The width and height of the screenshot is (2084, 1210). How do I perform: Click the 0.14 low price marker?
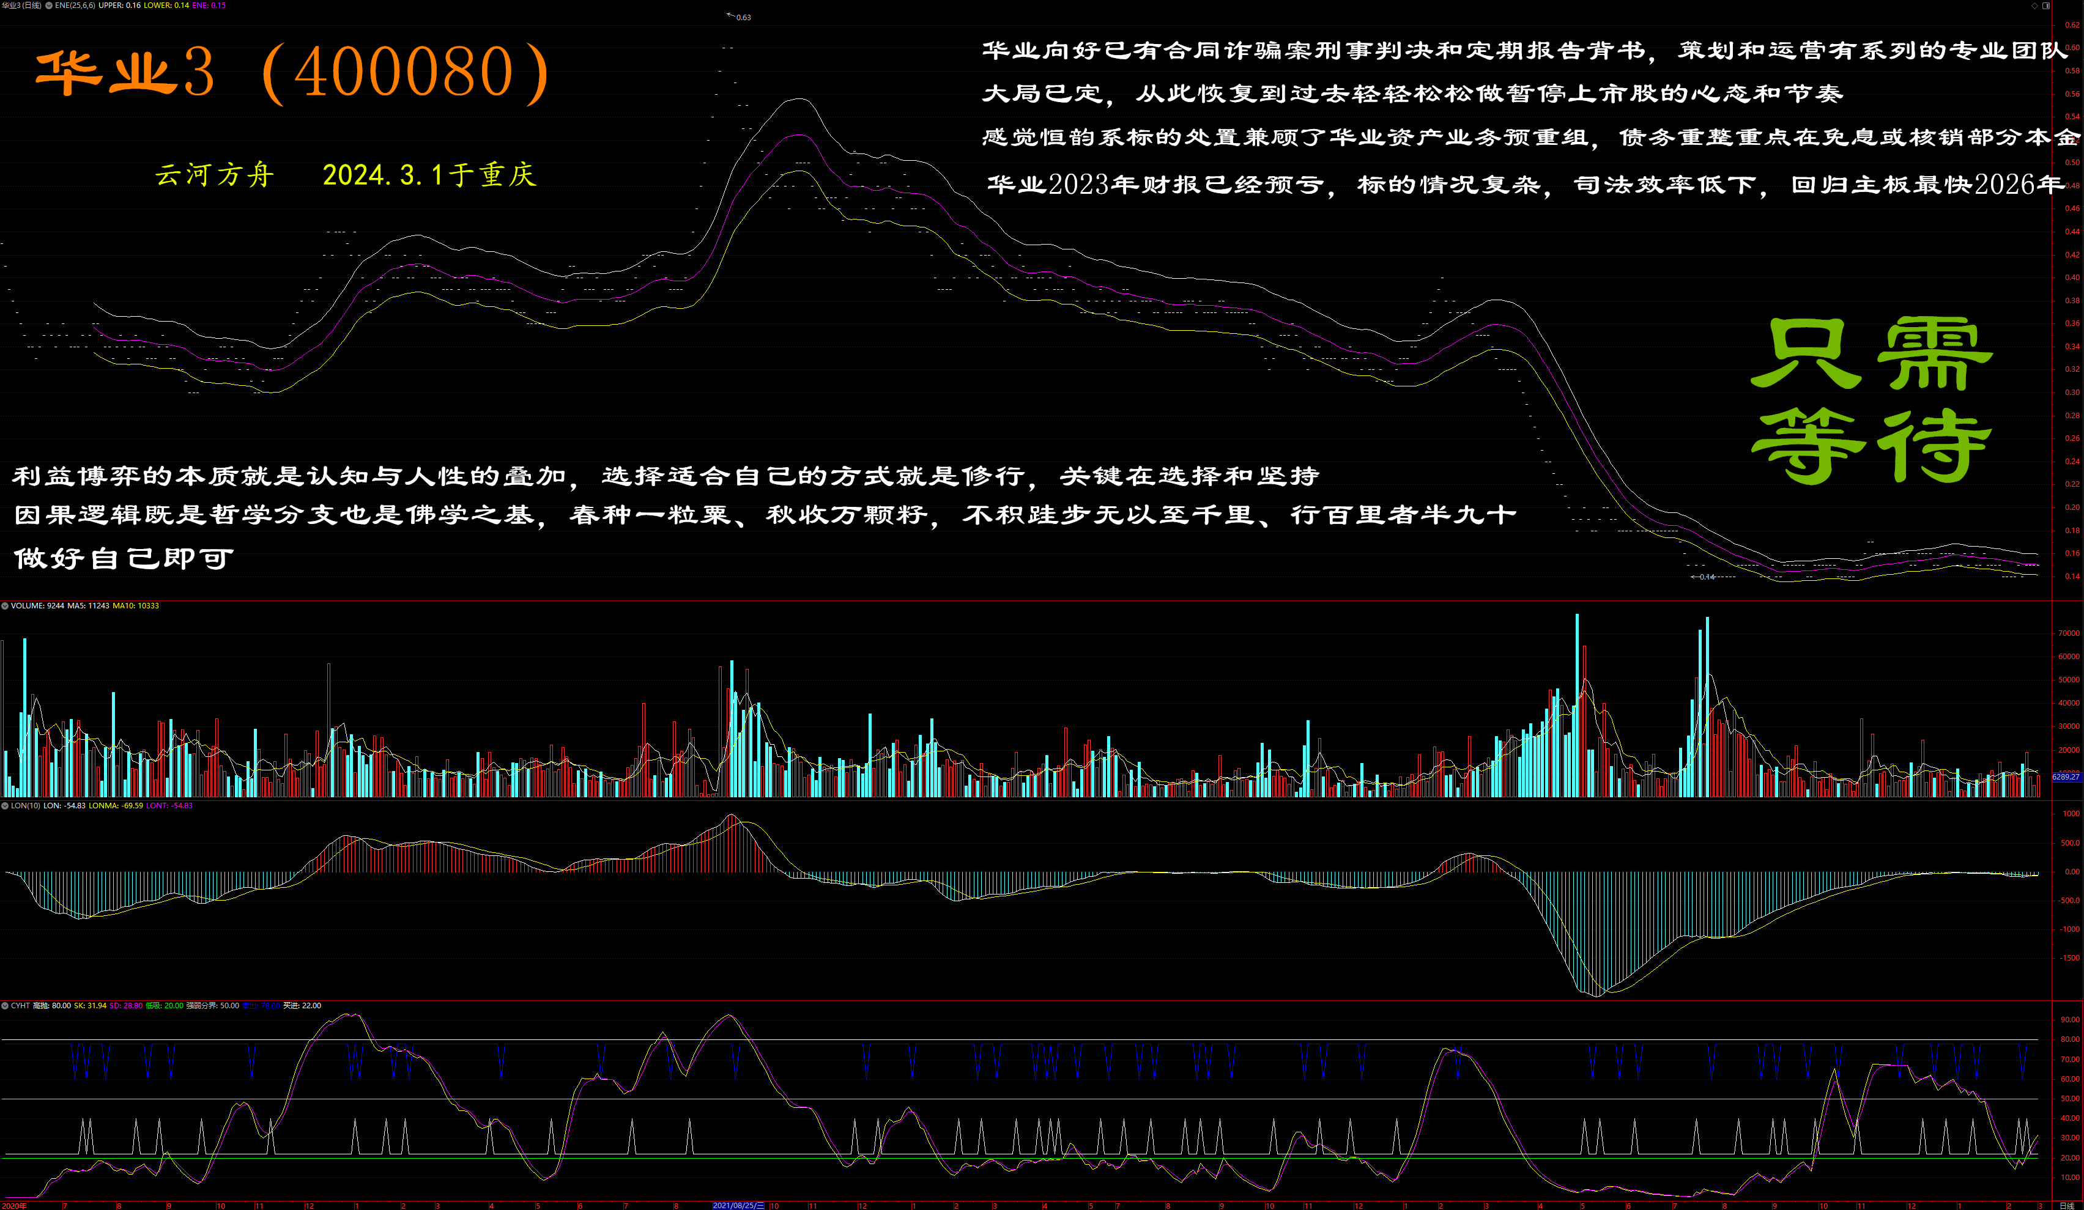tap(1703, 577)
